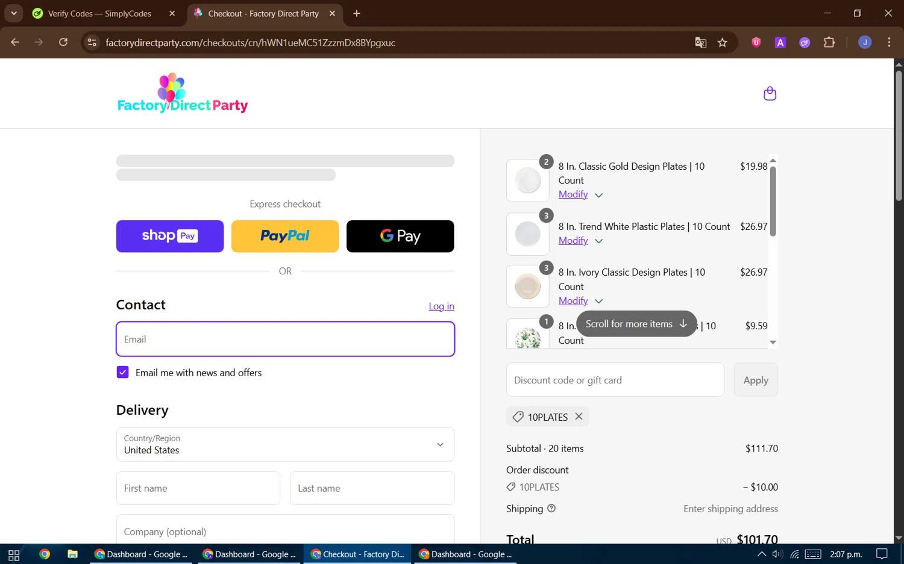
Task: Click Ivory Classic Design Plates thumbnail
Action: coord(527,287)
